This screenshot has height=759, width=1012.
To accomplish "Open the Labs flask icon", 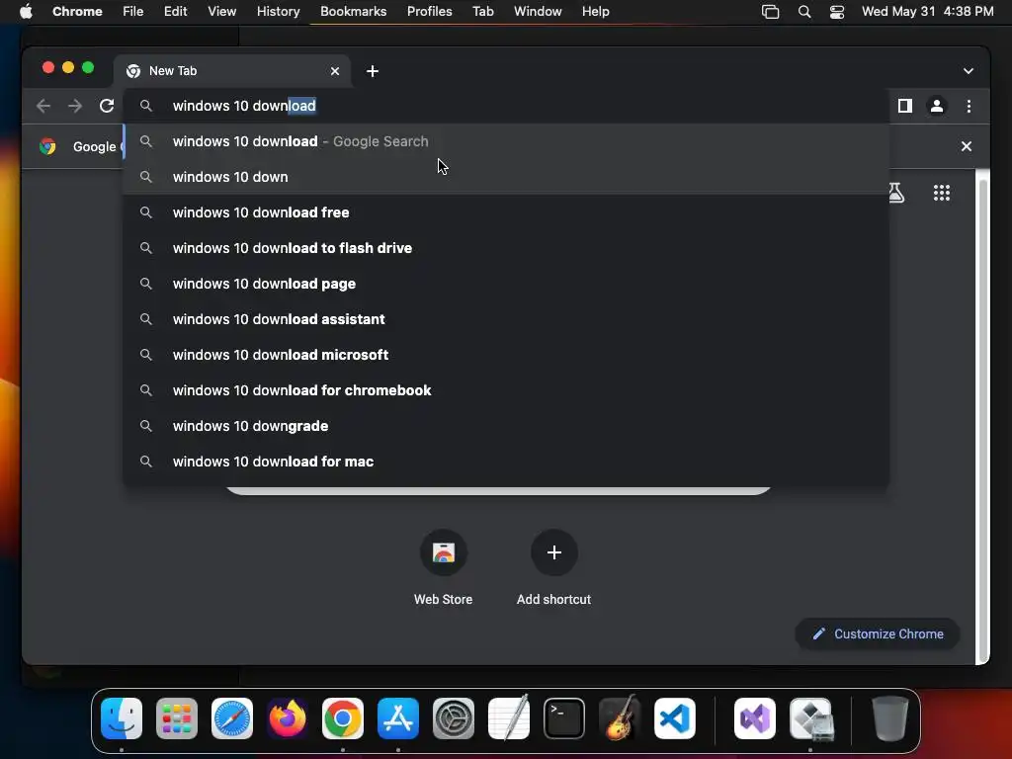I will (x=895, y=193).
